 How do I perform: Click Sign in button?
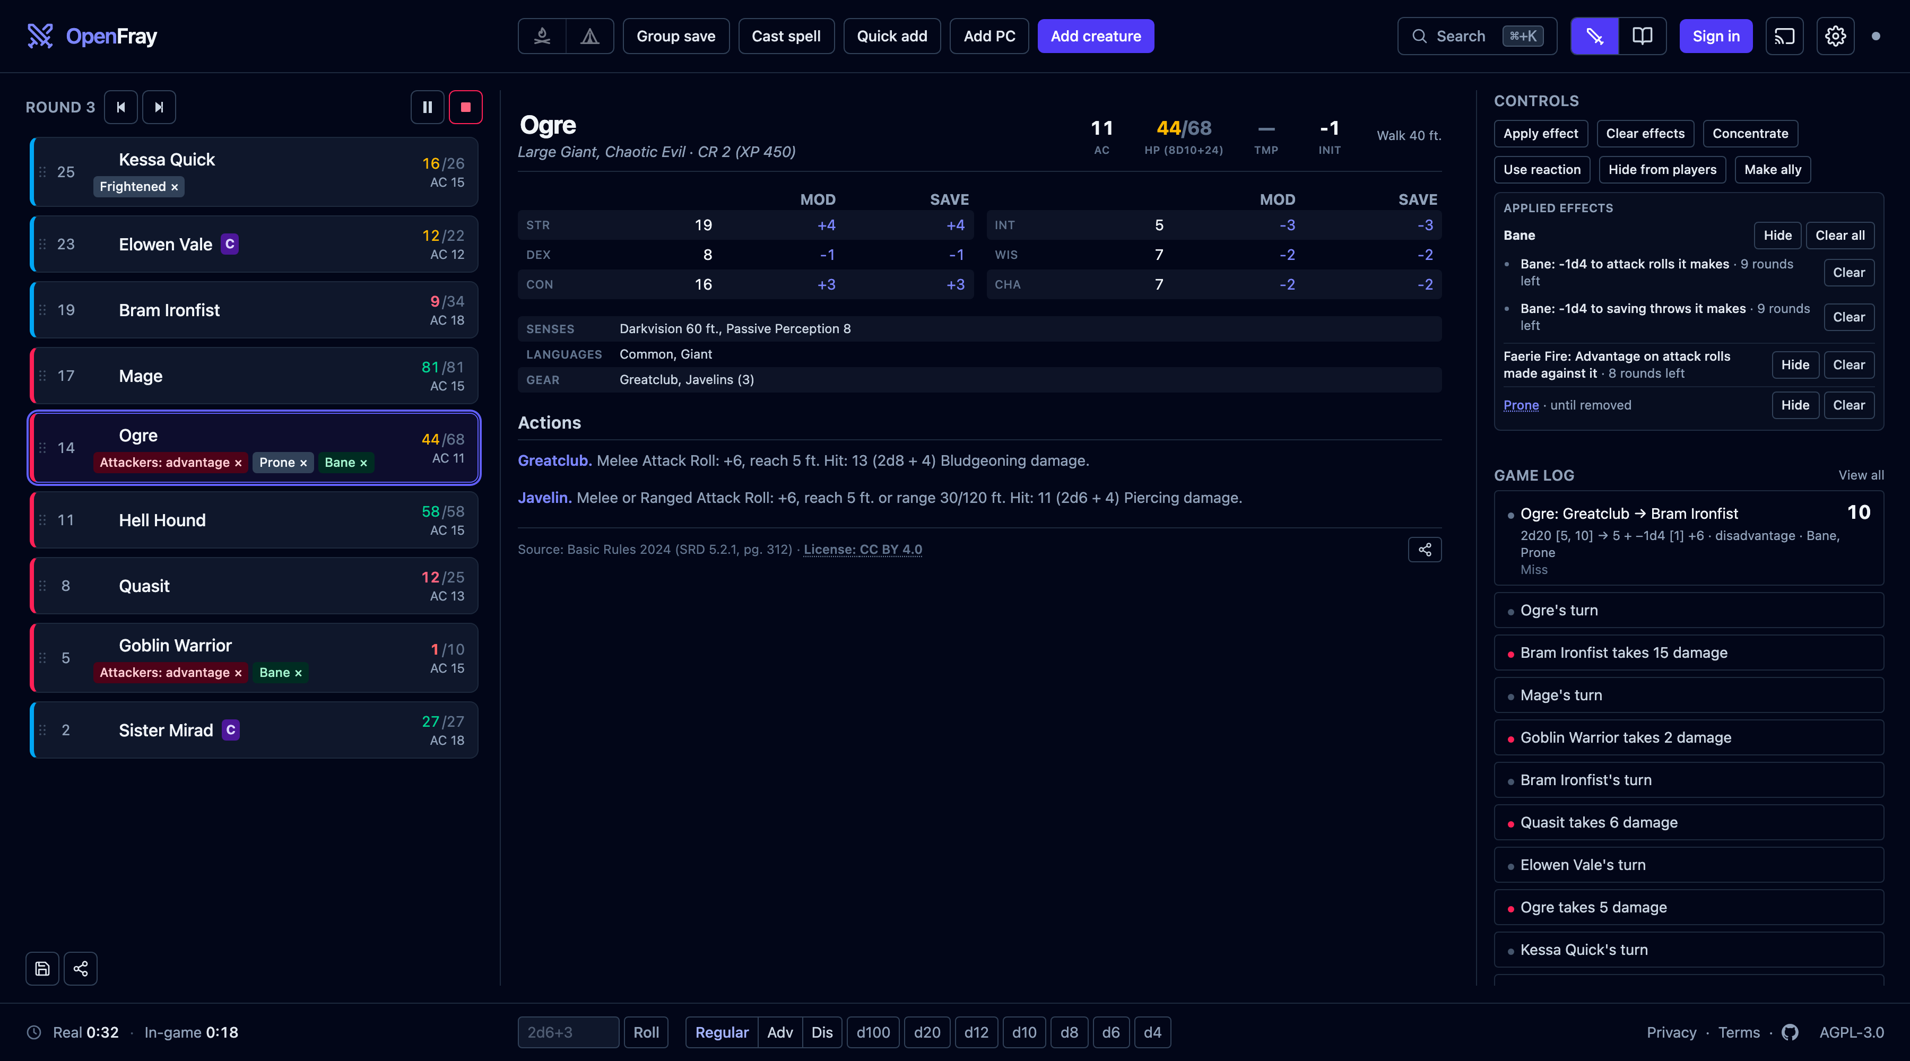coord(1715,36)
